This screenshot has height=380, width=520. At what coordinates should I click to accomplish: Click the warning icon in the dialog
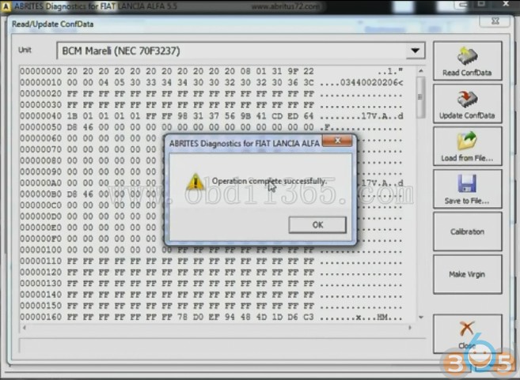(x=195, y=182)
